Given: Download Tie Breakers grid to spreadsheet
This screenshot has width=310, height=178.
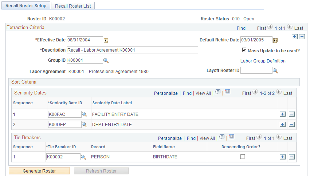Looking at the screenshot, I should (x=232, y=137).
